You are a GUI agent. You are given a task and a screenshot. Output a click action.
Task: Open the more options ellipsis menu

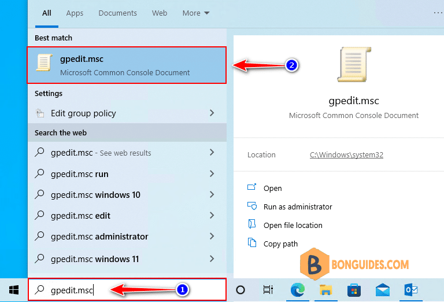click(438, 13)
